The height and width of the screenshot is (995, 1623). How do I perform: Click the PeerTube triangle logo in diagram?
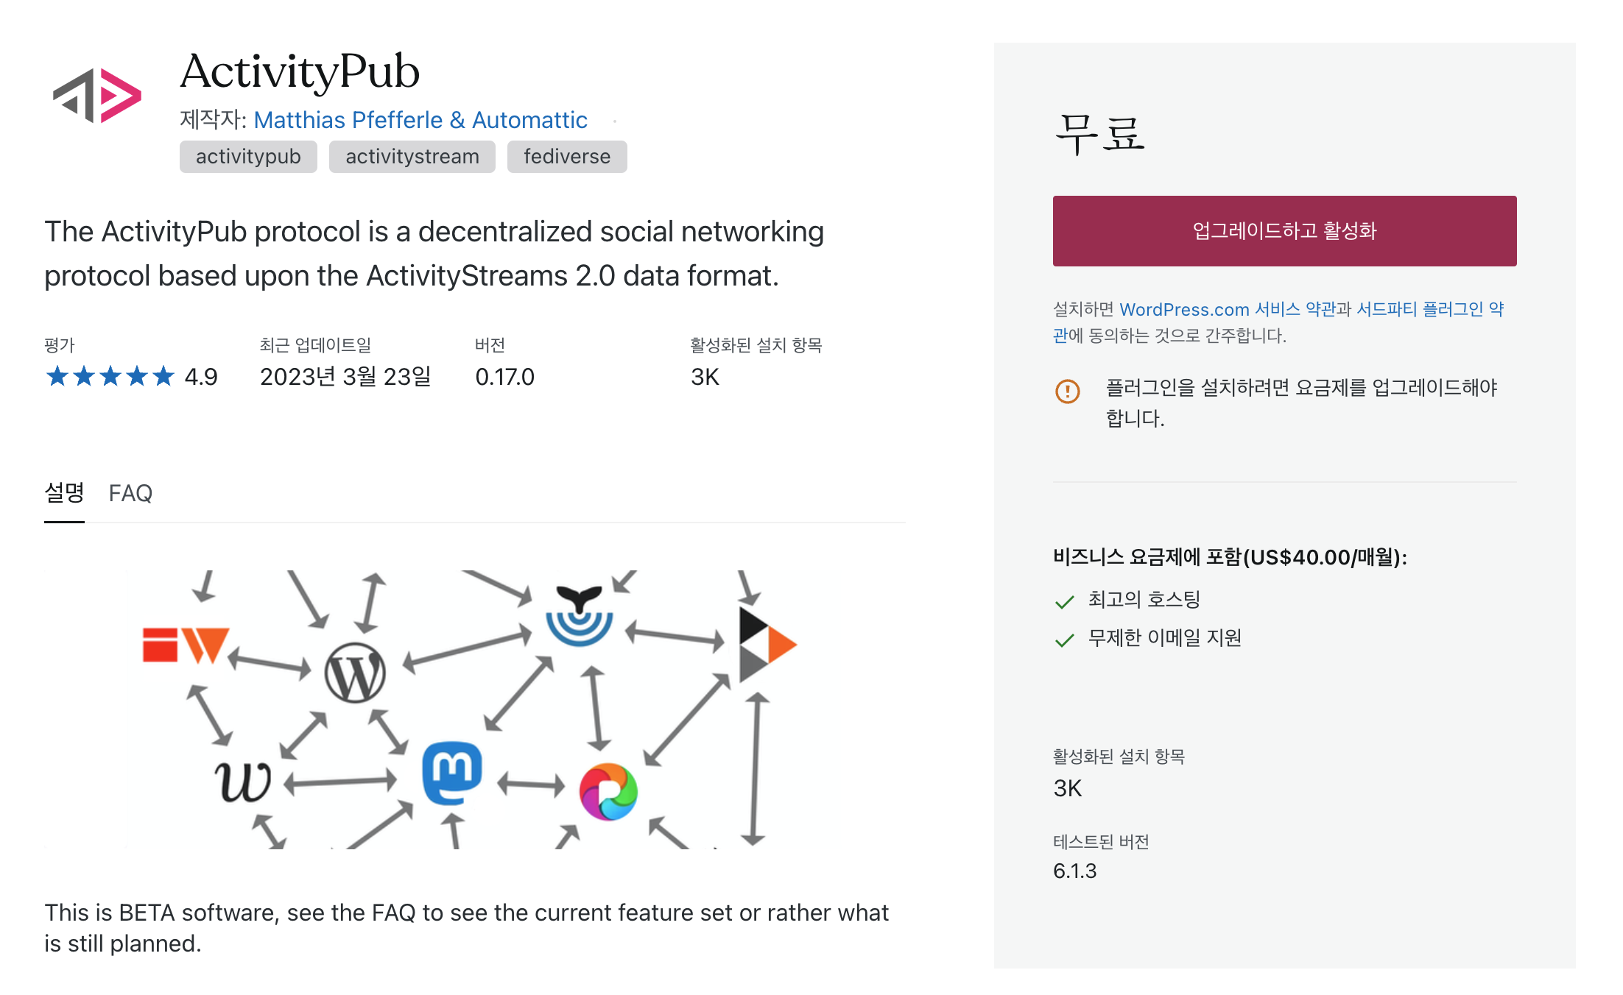click(767, 644)
